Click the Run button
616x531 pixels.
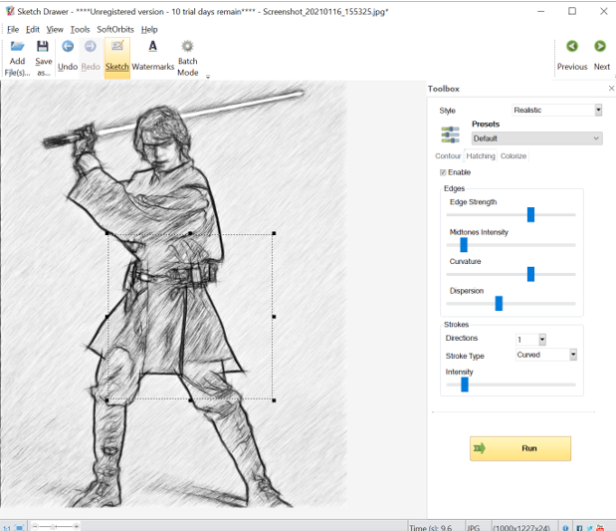(x=520, y=448)
